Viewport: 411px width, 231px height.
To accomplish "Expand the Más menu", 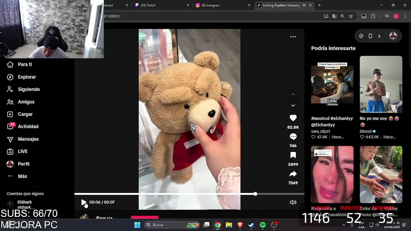I will click(x=17, y=176).
